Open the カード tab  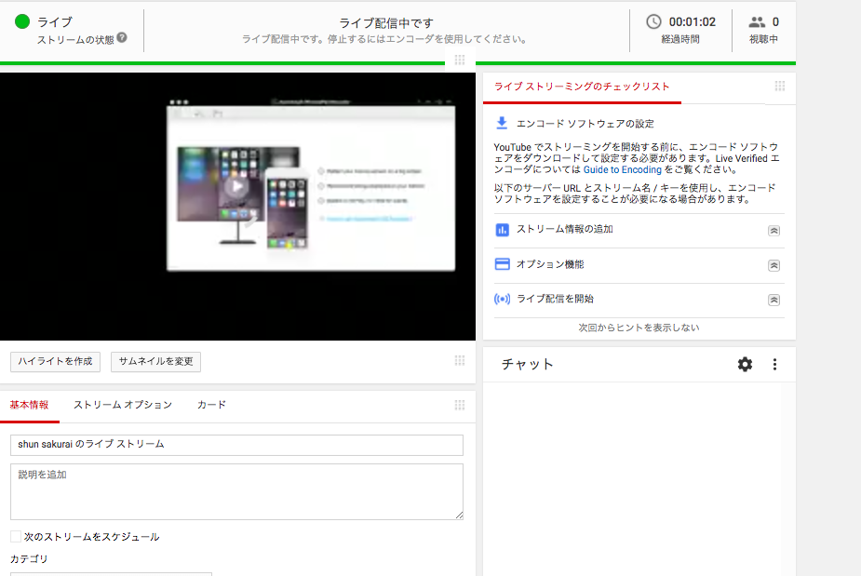pyautogui.click(x=211, y=405)
